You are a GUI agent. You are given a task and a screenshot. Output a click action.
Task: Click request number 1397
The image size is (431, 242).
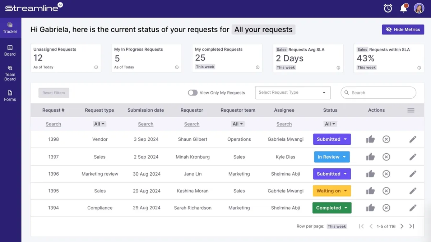pos(54,157)
